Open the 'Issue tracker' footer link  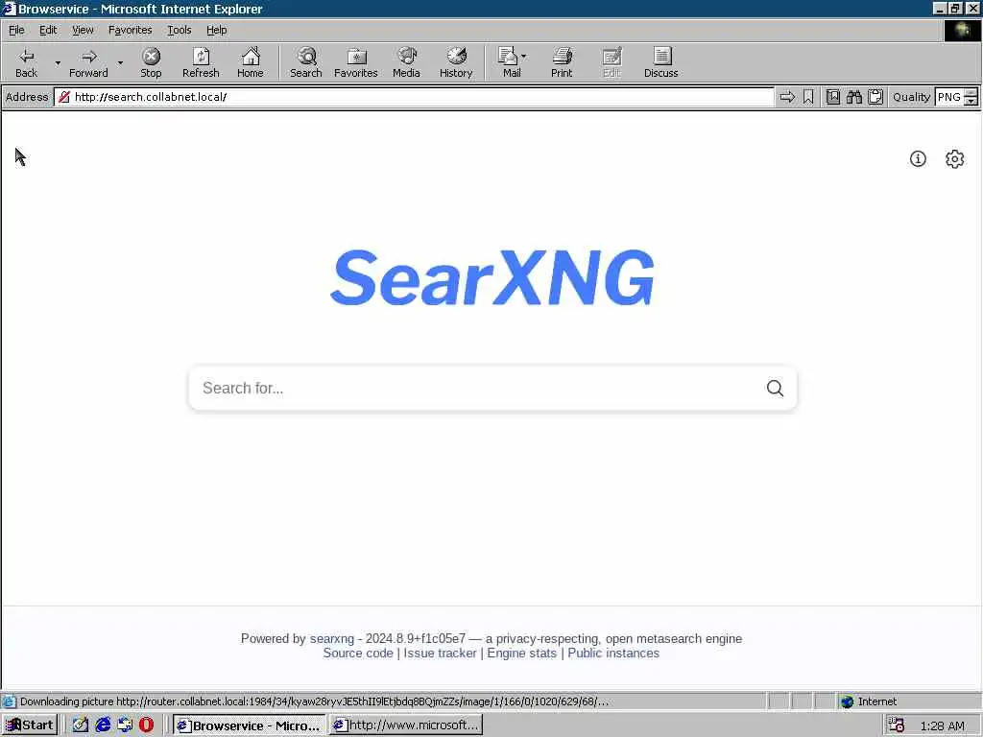[x=440, y=653]
